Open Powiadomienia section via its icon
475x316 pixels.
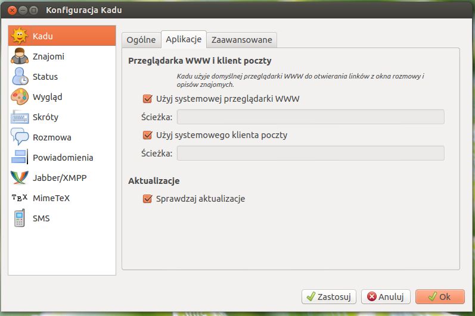[x=20, y=157]
